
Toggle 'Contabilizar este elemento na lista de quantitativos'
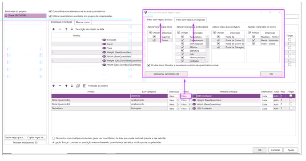tap(50, 11)
